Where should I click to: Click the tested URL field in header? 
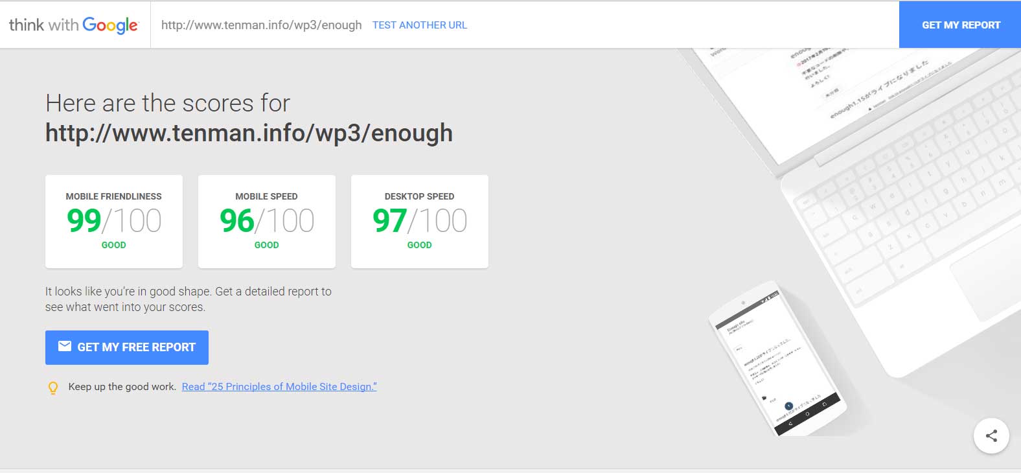coord(261,25)
